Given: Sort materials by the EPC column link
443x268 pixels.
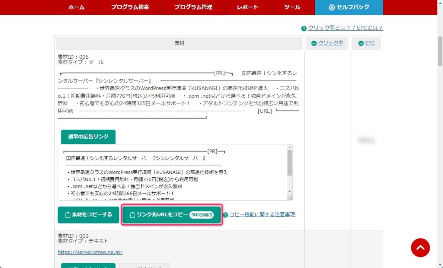Looking at the screenshot, I should pos(370,43).
